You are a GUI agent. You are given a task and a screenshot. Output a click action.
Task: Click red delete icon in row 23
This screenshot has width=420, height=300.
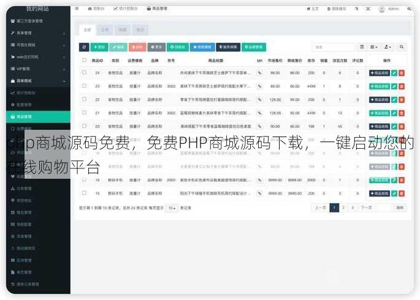tap(401, 86)
